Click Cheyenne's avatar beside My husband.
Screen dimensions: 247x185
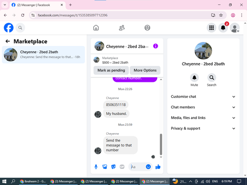[x=98, y=114]
